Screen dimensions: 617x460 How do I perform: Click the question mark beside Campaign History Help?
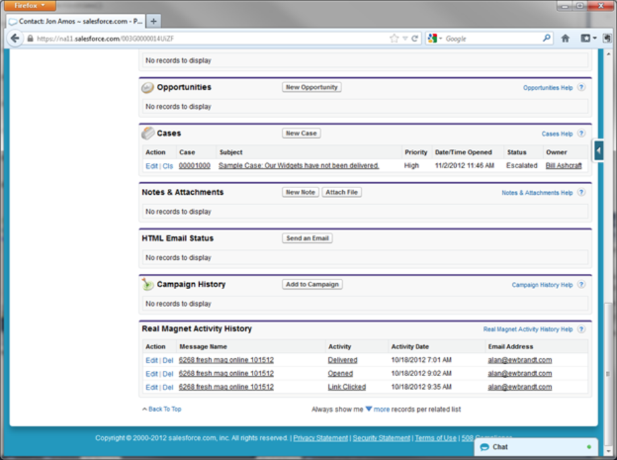point(581,284)
